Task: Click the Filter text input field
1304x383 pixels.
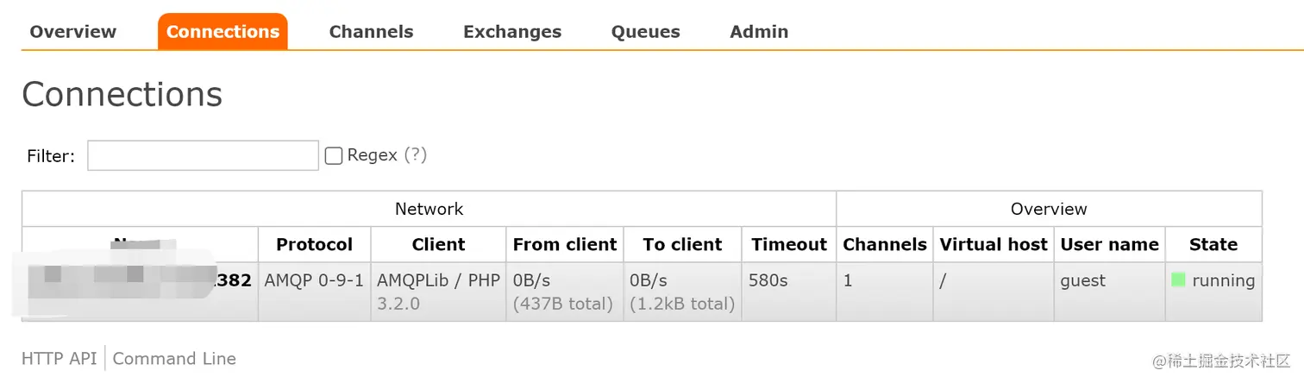Action: pos(203,155)
